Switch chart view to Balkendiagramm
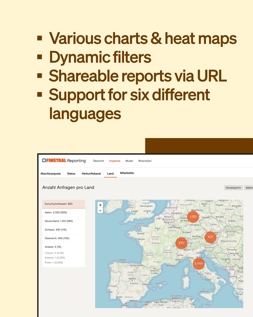Viewport: 253px width, 317px height. tap(249, 188)
